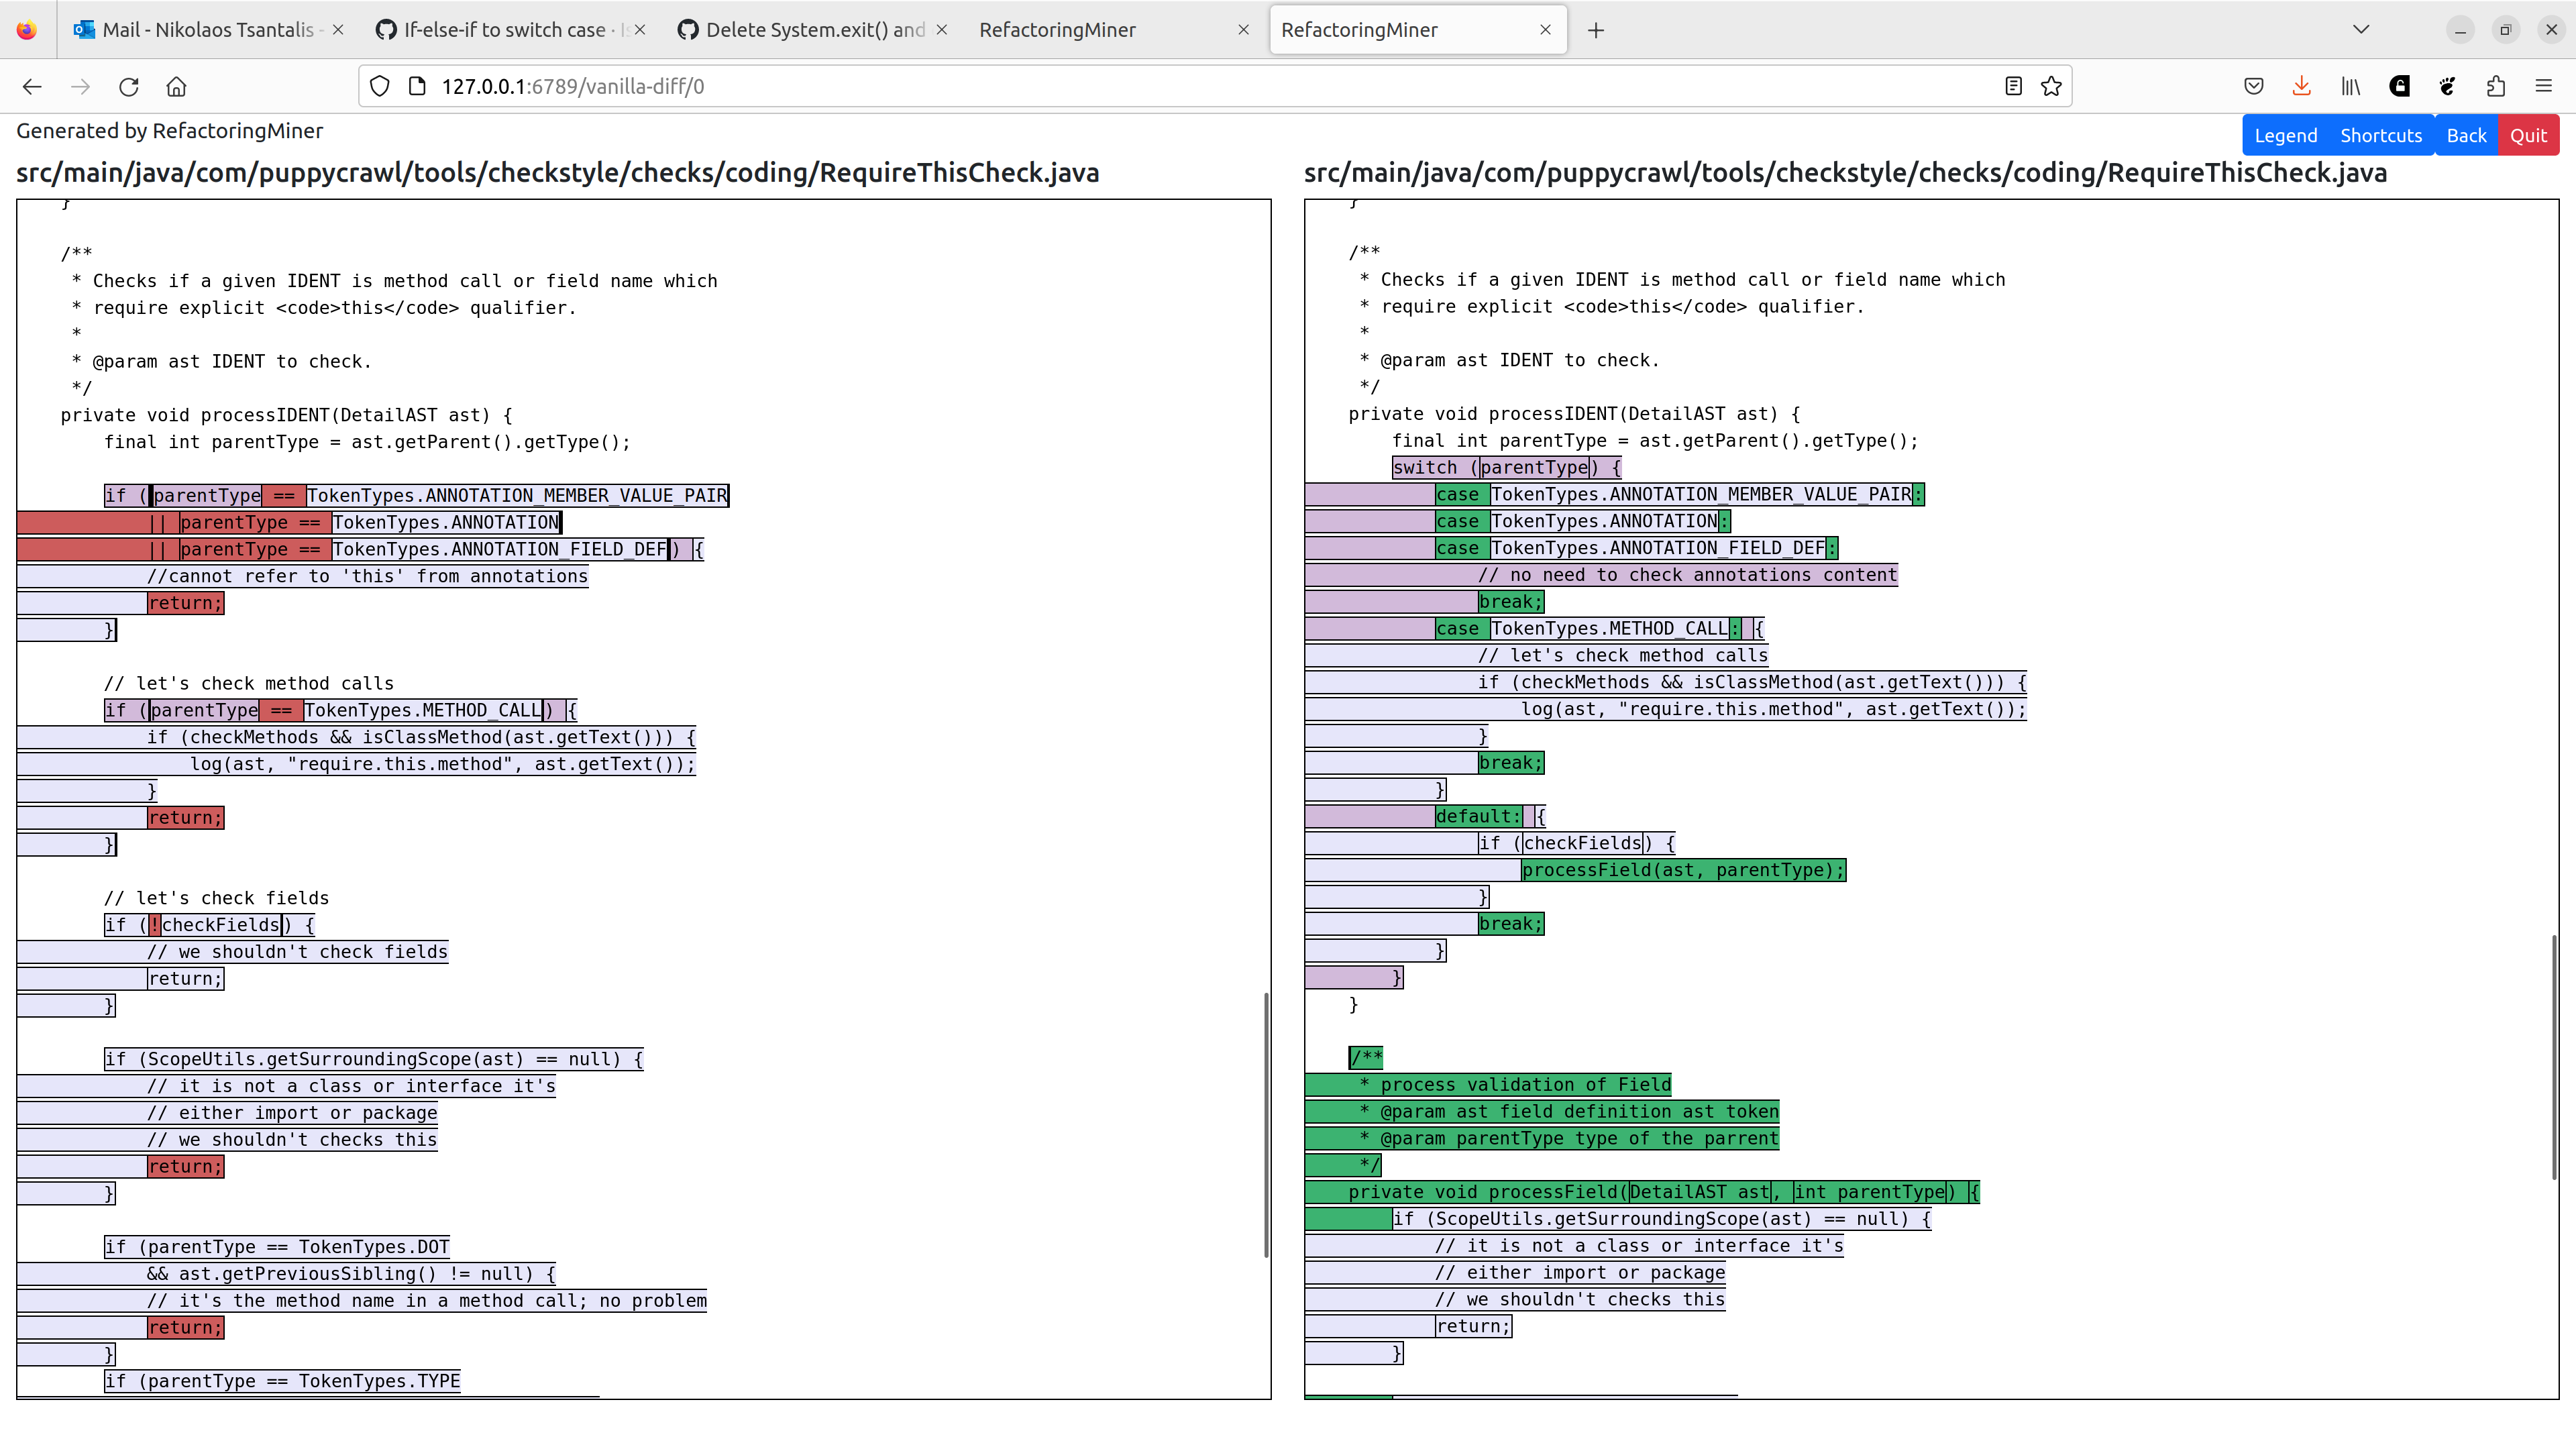The image size is (2576, 1449).
Task: Reload the RefactoringMiner diff page
Action: (x=128, y=87)
